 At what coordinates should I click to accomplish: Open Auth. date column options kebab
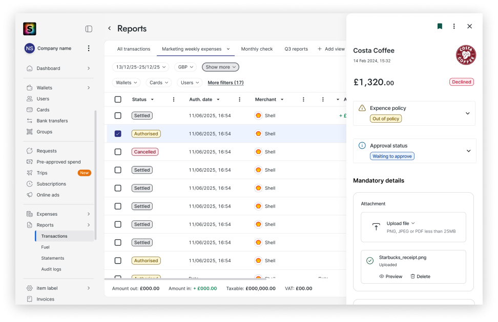tap(239, 100)
